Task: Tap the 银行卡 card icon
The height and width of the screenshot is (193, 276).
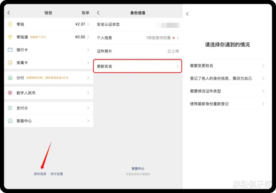Action: [x=10, y=50]
